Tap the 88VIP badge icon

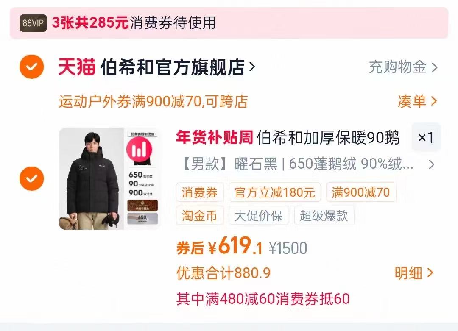pos(33,23)
